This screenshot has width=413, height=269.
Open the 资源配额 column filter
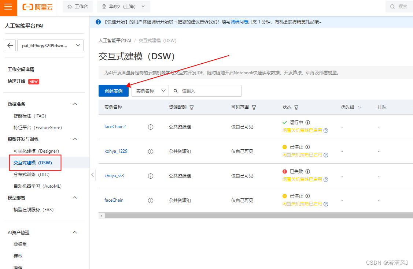click(x=192, y=107)
